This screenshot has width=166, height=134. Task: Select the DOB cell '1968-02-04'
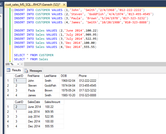(68, 81)
